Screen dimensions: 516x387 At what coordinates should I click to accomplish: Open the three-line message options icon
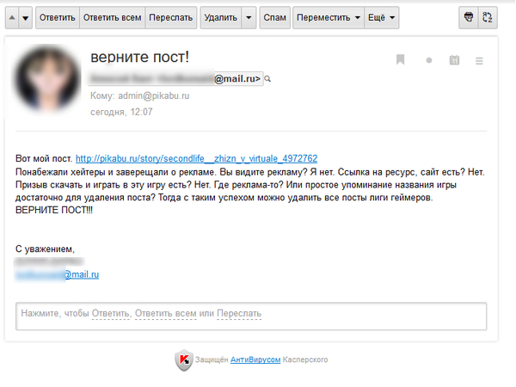point(479,60)
